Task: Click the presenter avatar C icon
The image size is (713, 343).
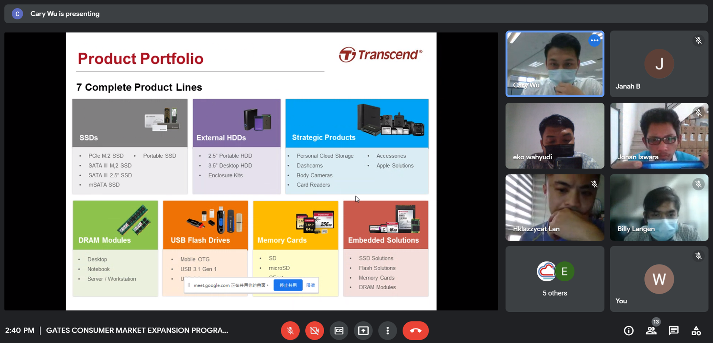Action: (17, 14)
